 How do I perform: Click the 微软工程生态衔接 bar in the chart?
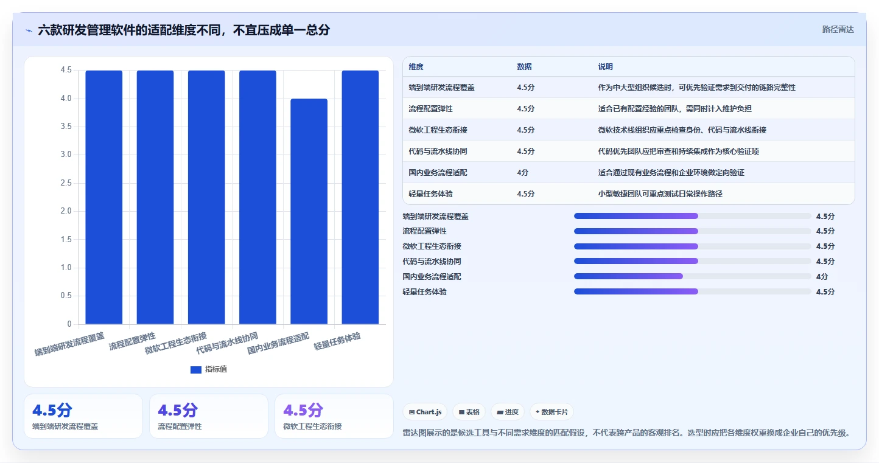coord(206,197)
